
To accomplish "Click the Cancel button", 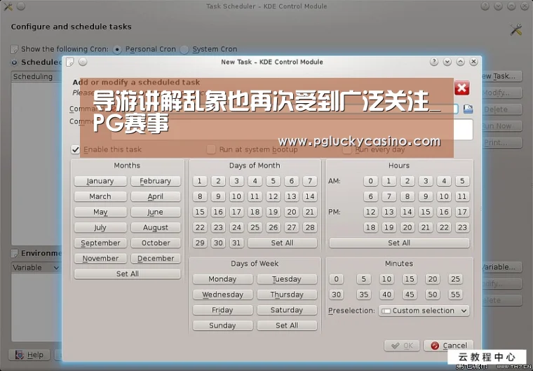I will [x=449, y=346].
